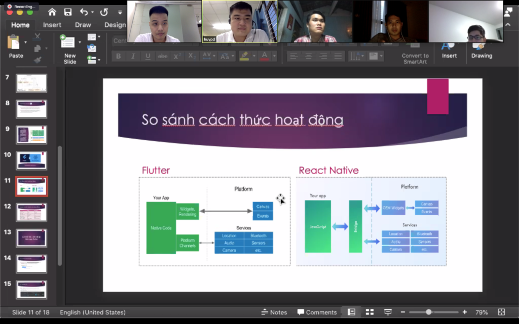
Task: Click the Redo icon in title bar
Action: 104,12
